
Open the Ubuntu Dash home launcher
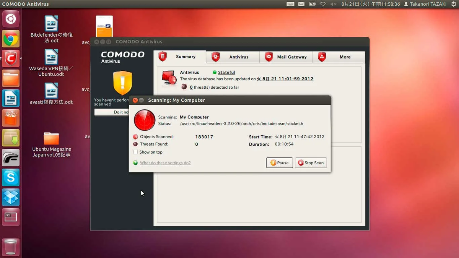[x=11, y=19]
